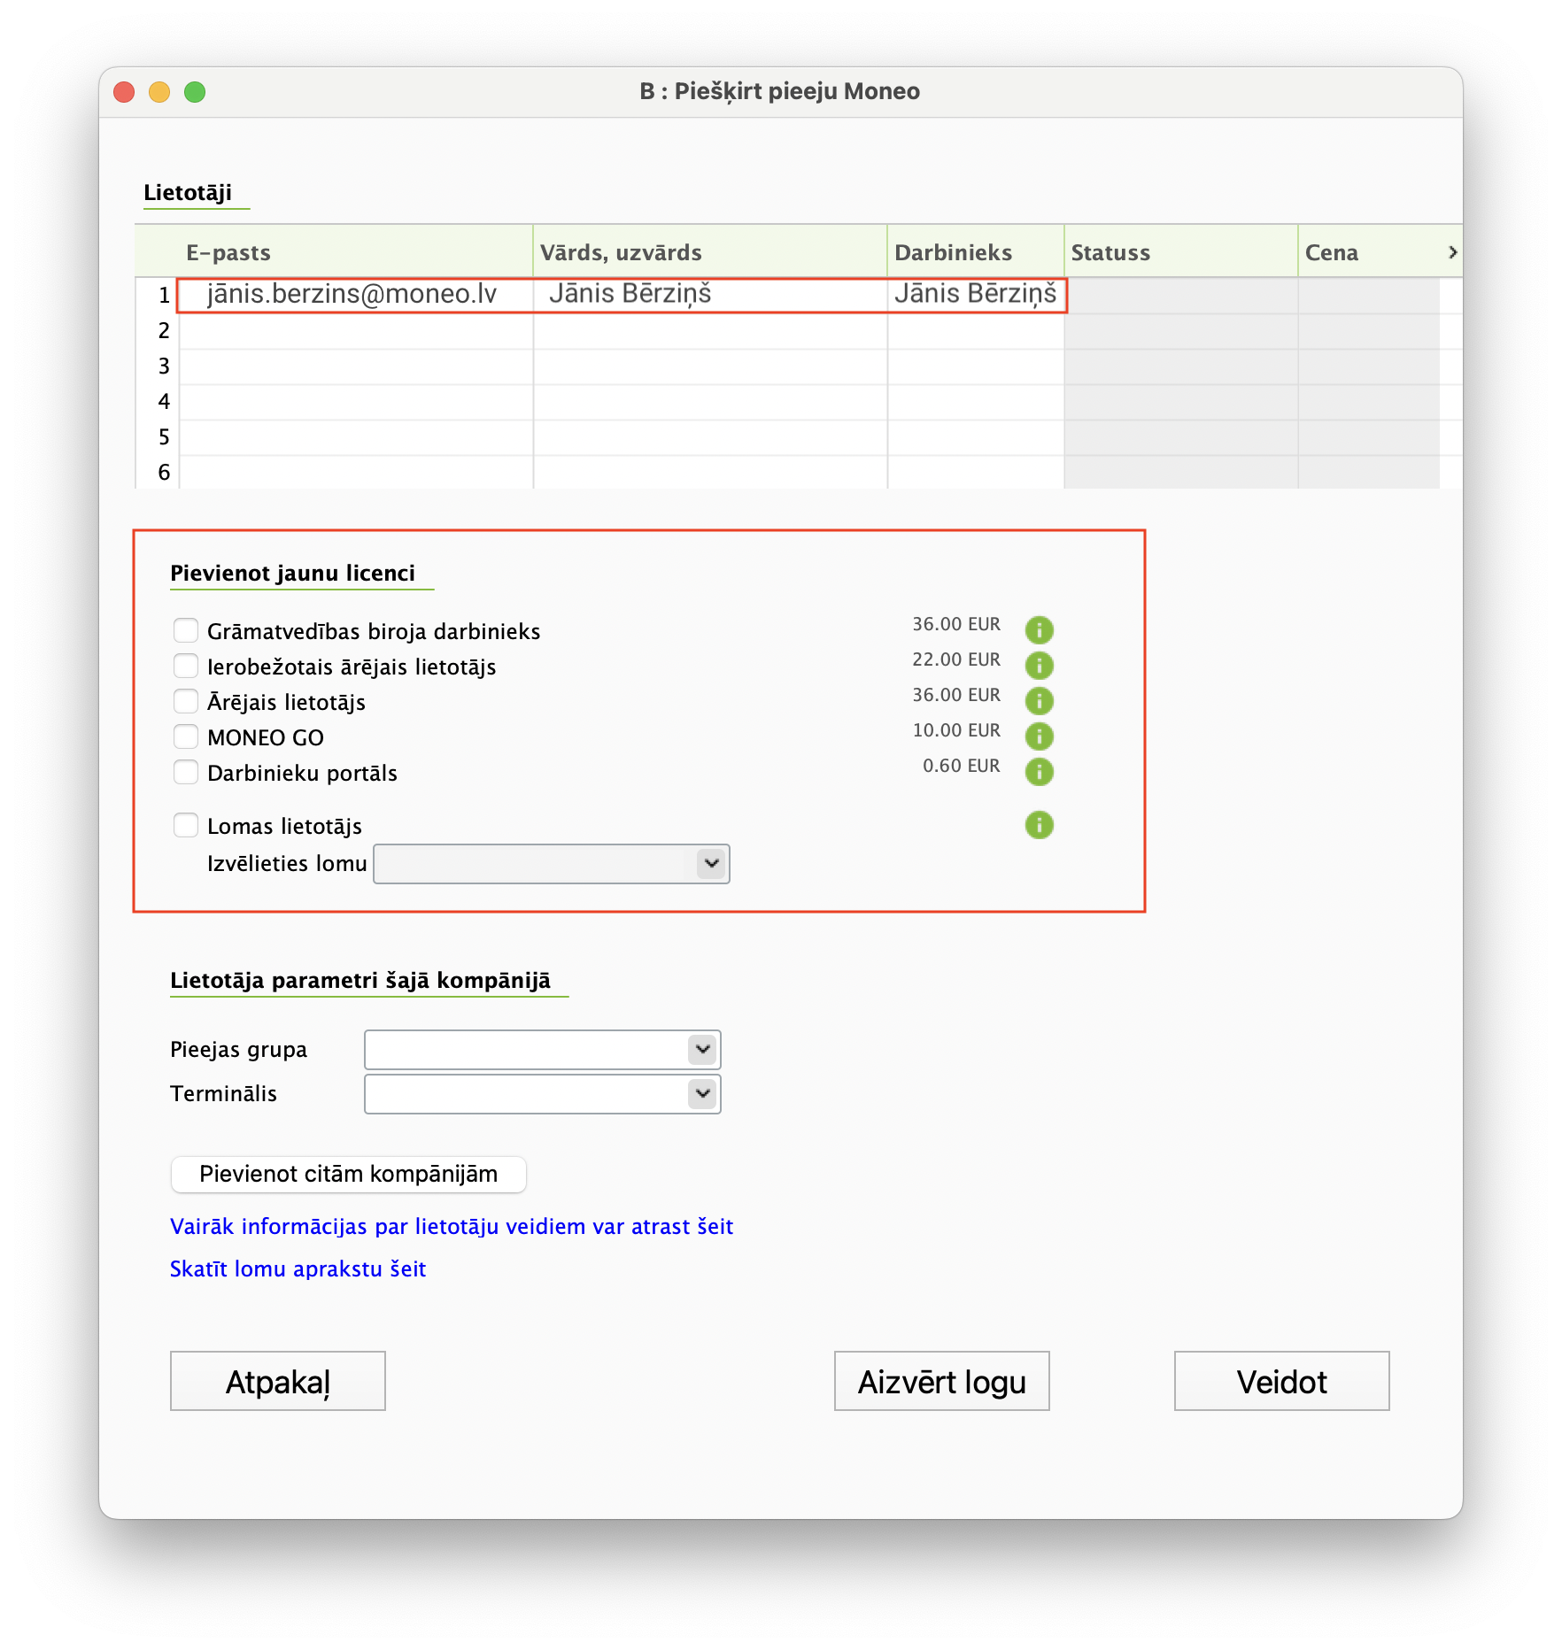Show info for MONEO GO license
The image size is (1562, 1650).
pyautogui.click(x=1039, y=736)
